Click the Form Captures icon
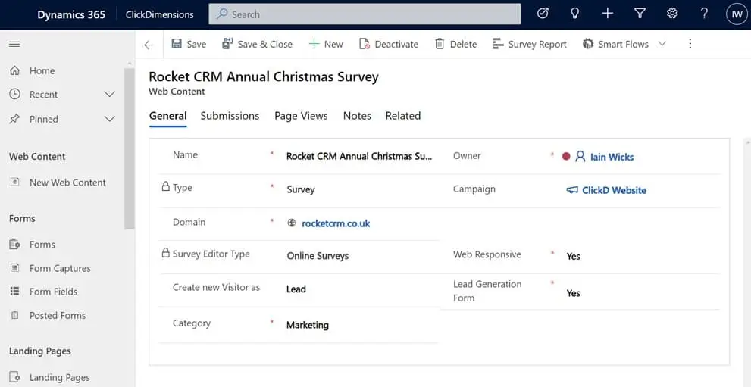This screenshot has width=751, height=387. pos(15,268)
